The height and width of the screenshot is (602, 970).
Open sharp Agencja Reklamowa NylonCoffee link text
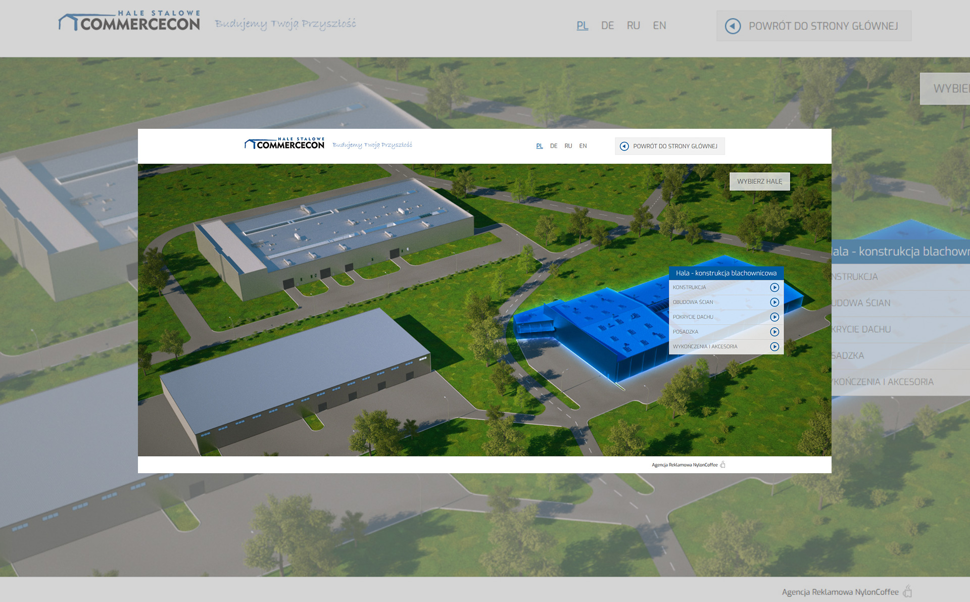685,465
